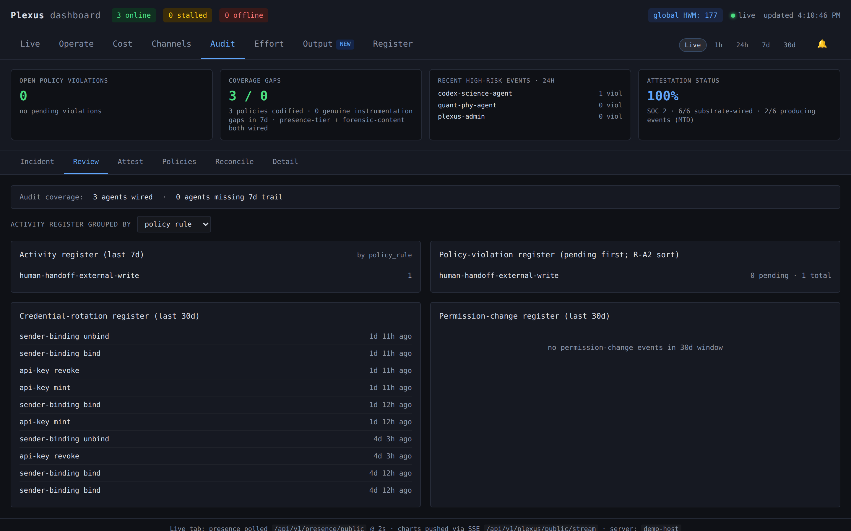Click the 0 pending · 1 total value

point(790,276)
